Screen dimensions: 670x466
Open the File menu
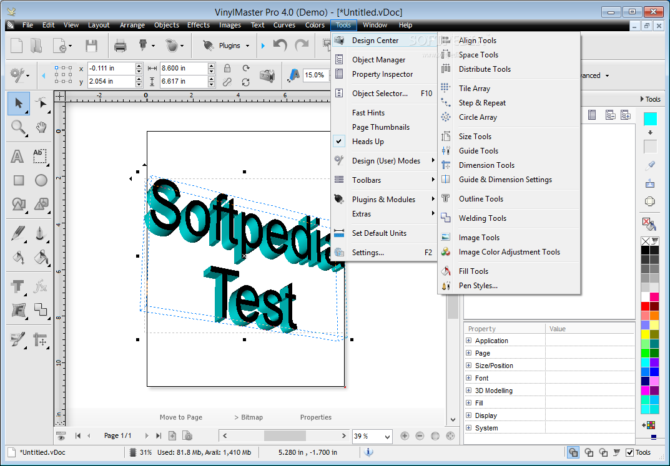pos(27,25)
